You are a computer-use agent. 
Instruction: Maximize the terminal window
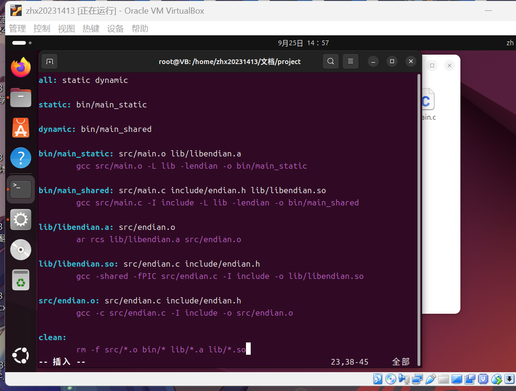pos(392,62)
